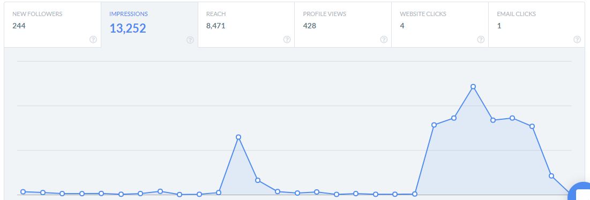Select the highest peak data point
The height and width of the screenshot is (200, 590).
click(473, 87)
